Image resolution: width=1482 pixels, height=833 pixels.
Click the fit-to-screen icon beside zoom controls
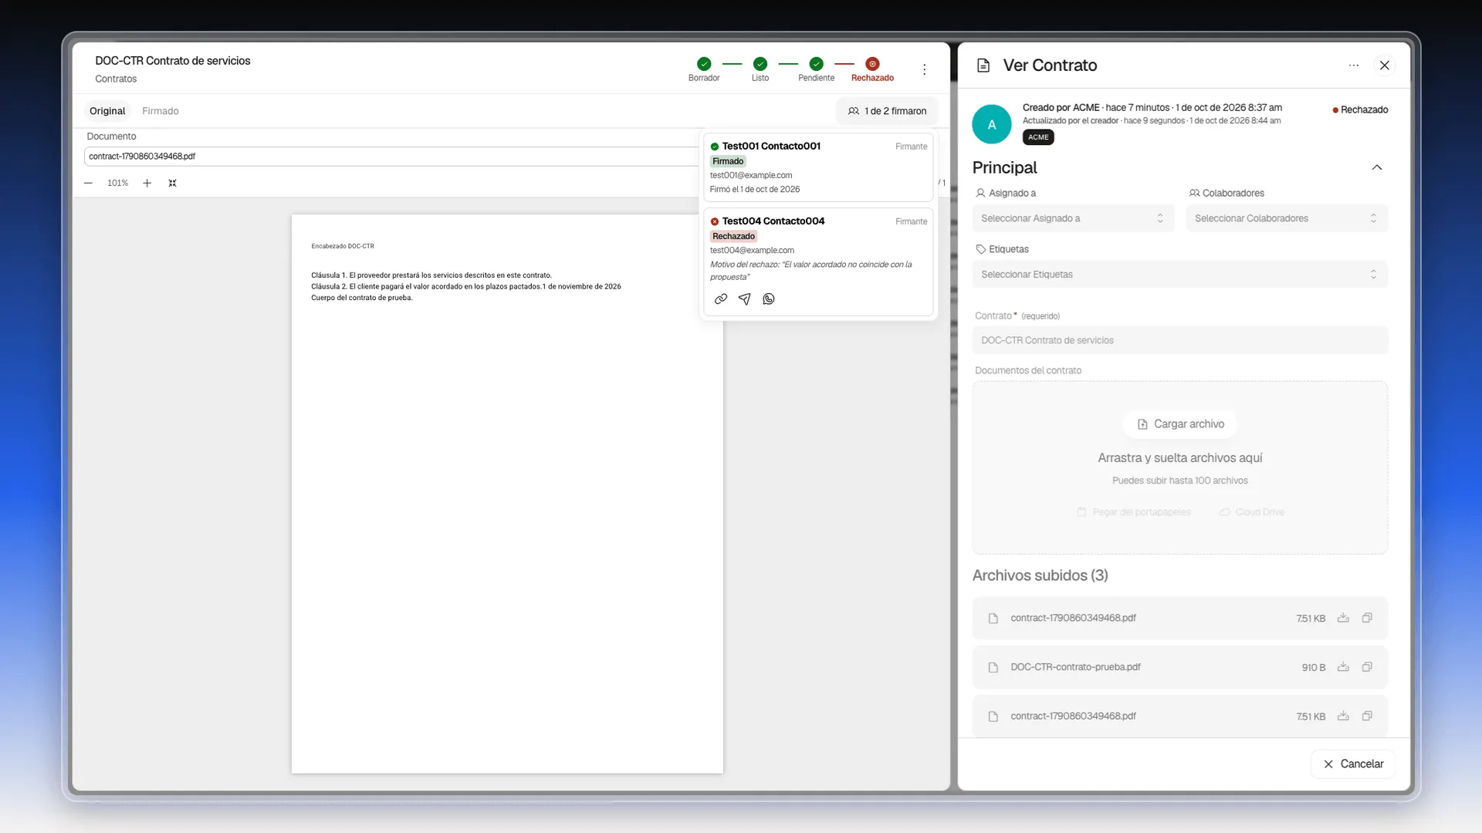173,184
